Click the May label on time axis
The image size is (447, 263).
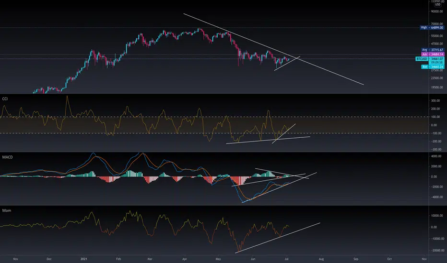218,259
